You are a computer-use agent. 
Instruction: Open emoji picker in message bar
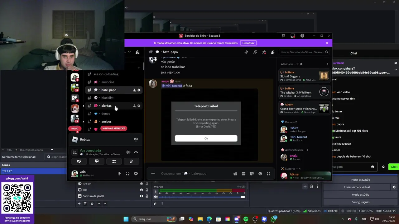point(260,174)
